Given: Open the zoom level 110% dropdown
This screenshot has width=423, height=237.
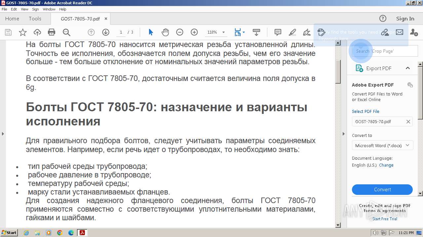Looking at the screenshot, I should click(x=223, y=32).
